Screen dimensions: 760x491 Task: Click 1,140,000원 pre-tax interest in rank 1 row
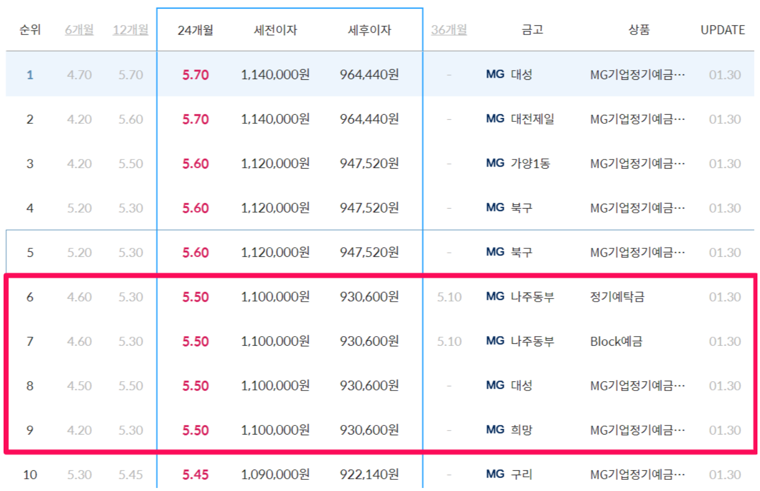pos(275,75)
